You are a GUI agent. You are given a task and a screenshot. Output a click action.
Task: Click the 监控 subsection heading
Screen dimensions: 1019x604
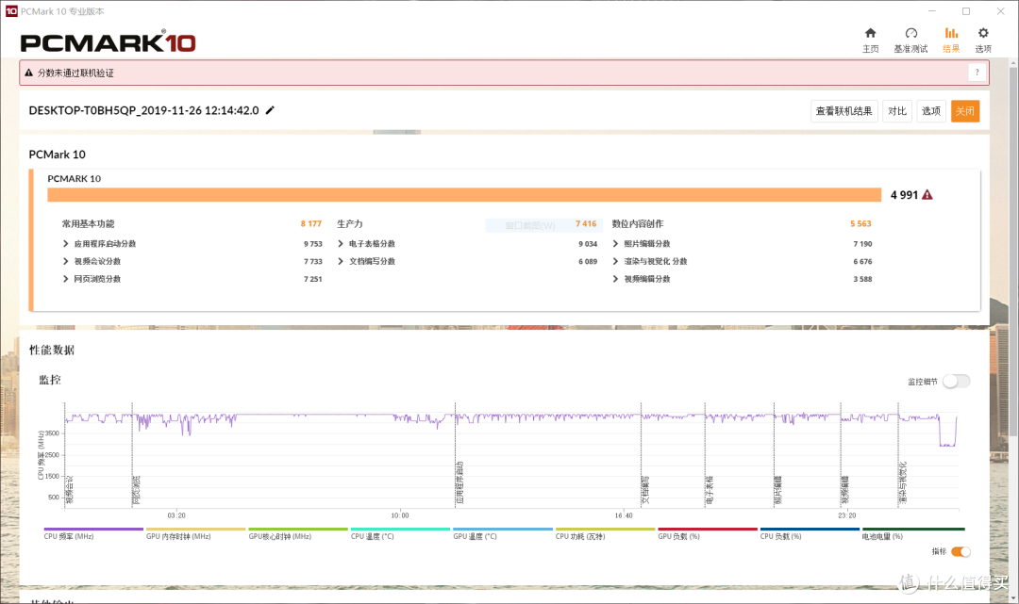click(50, 380)
